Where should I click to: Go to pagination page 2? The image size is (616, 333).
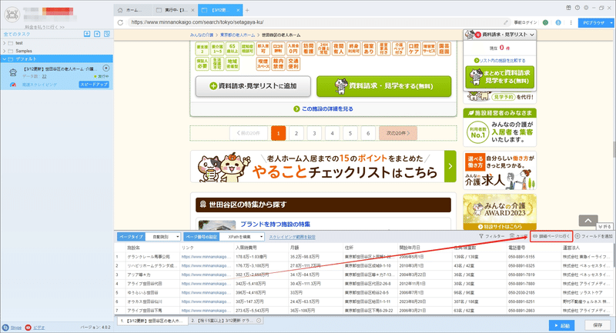tap(296, 133)
